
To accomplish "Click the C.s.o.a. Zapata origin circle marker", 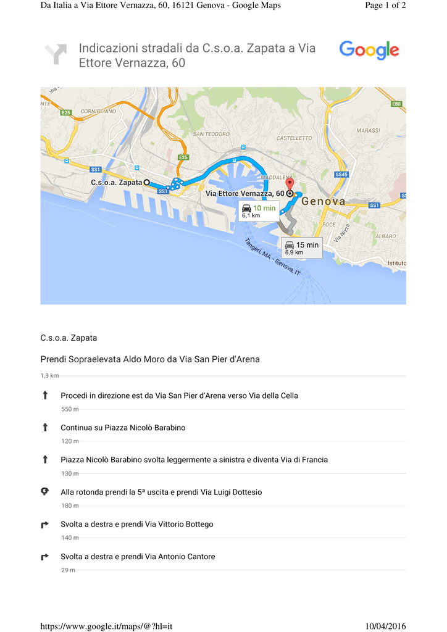I will click(146, 182).
